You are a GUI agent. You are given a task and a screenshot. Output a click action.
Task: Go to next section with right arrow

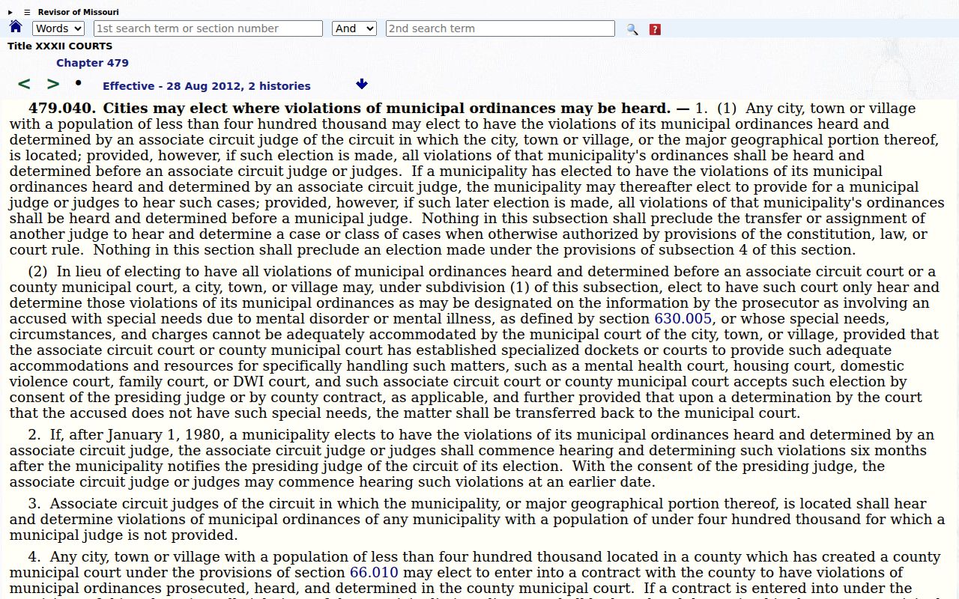53,84
